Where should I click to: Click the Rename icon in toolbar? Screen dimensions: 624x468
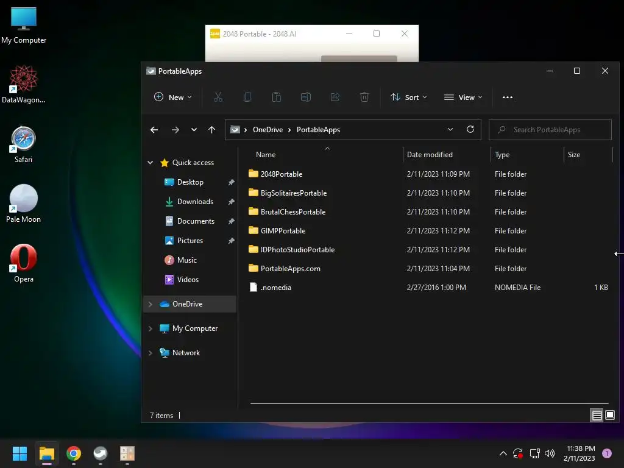tap(306, 97)
